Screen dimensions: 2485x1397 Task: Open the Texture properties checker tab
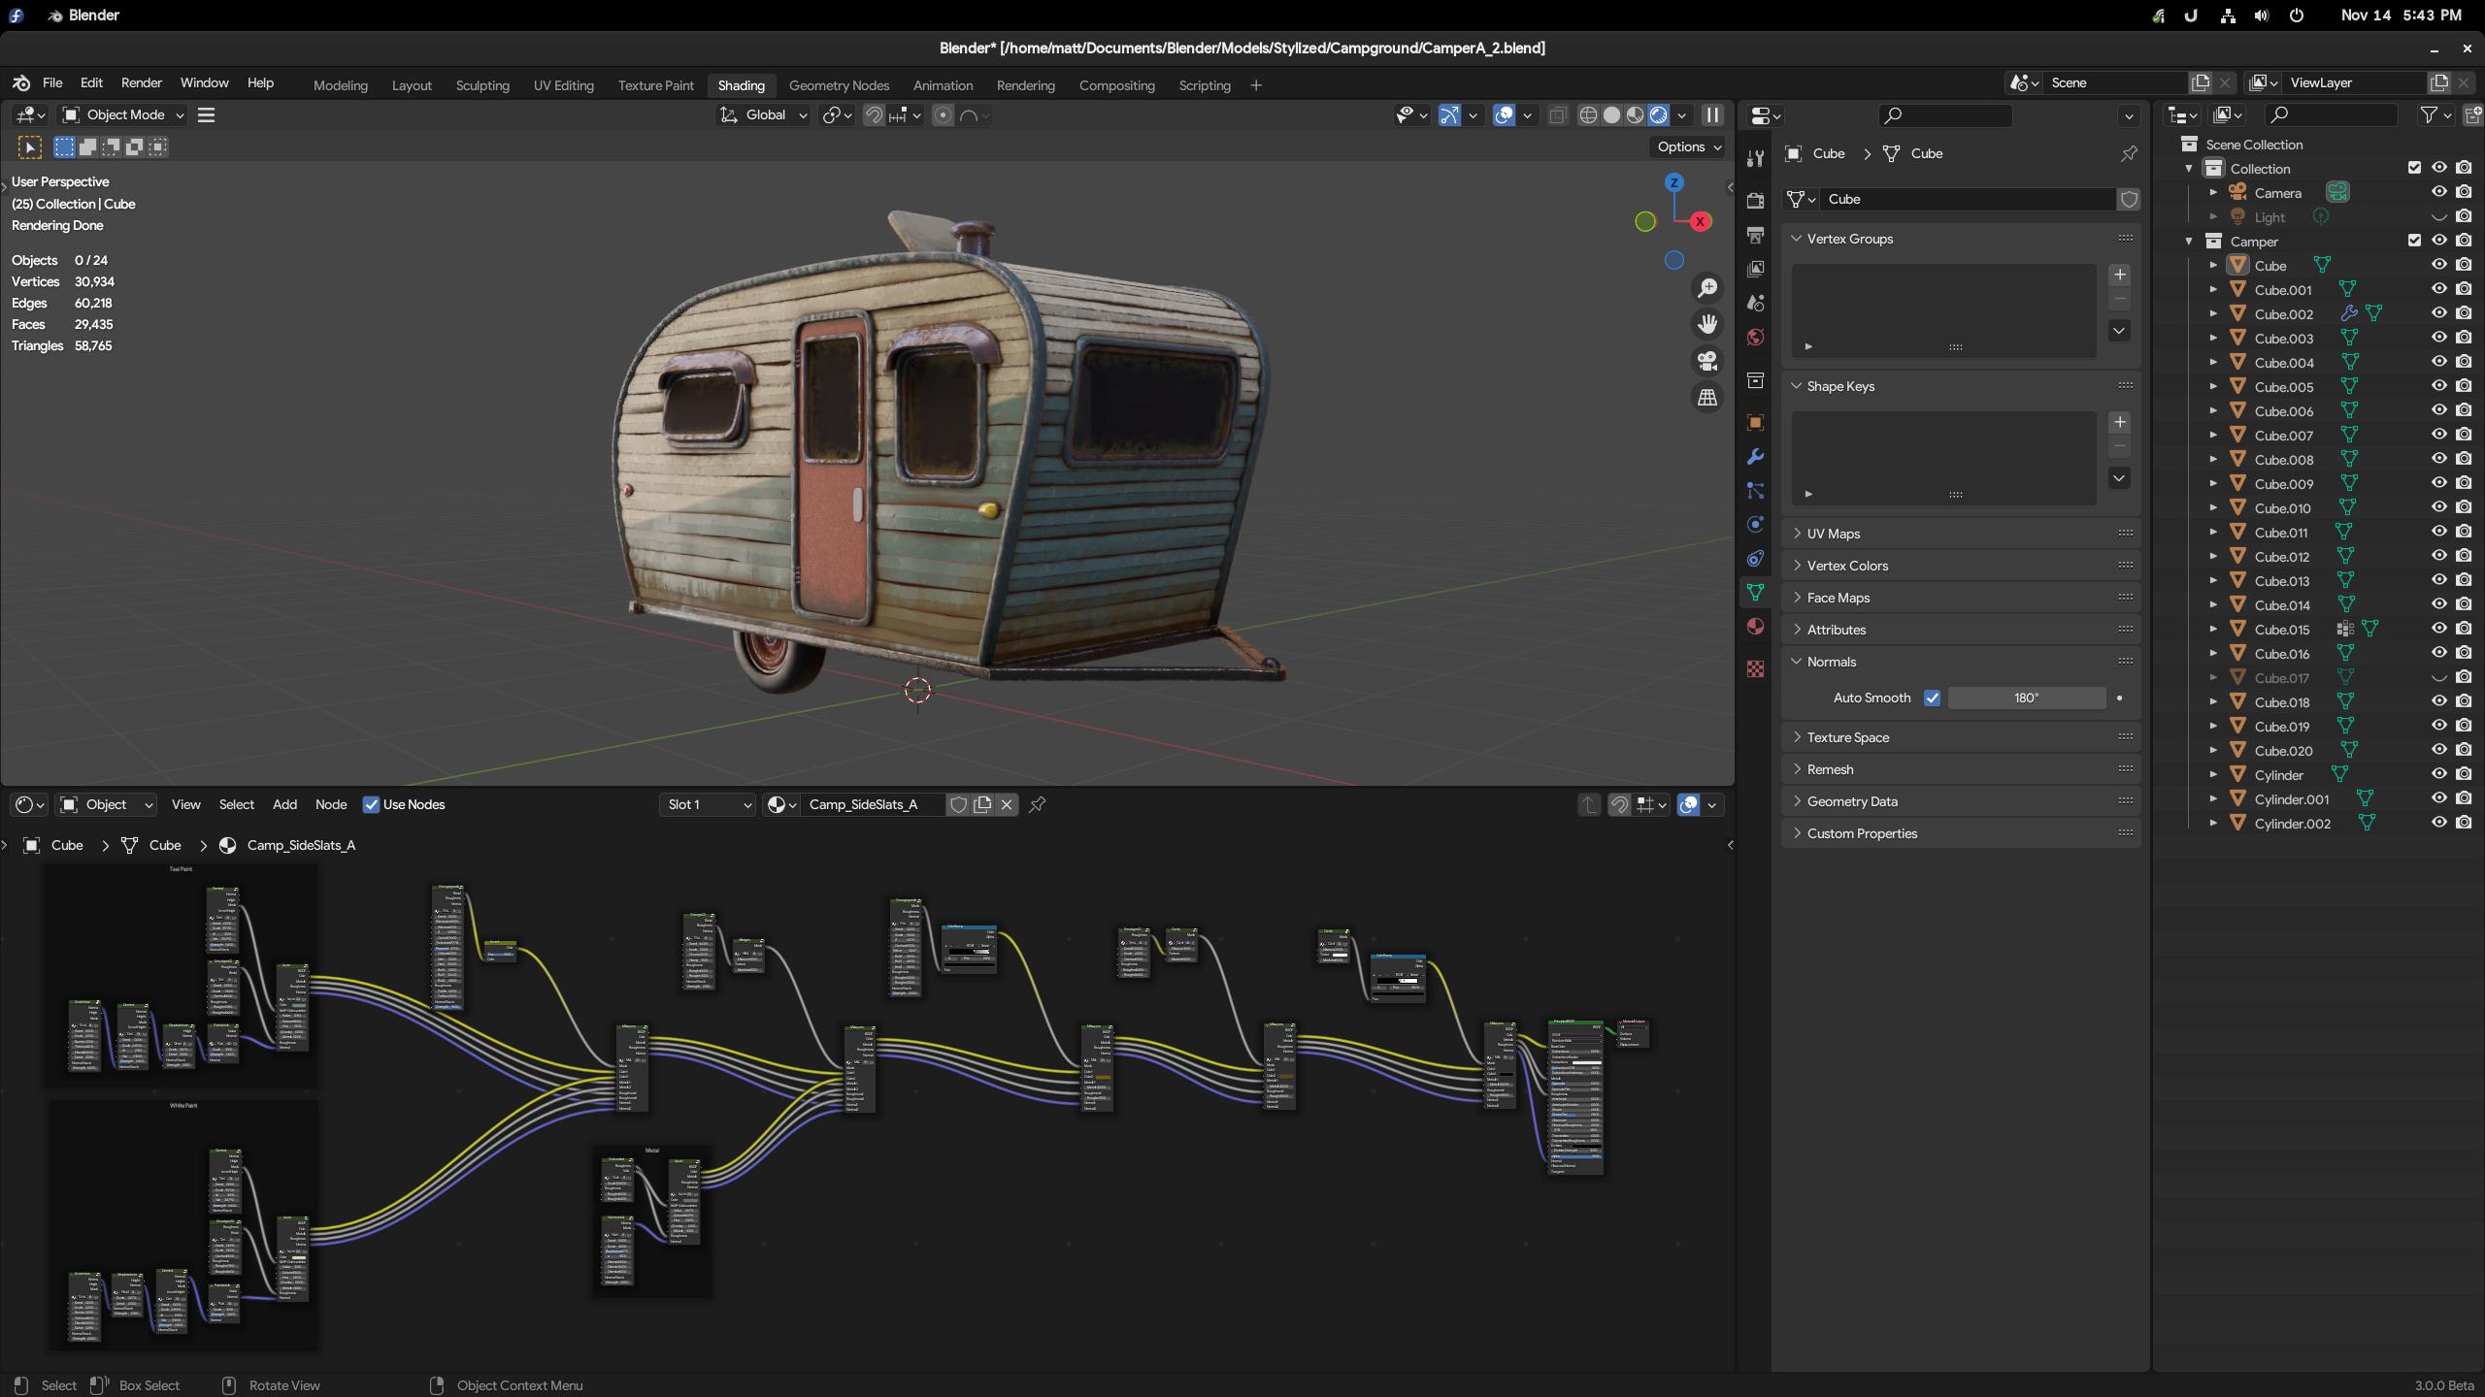pos(1755,669)
